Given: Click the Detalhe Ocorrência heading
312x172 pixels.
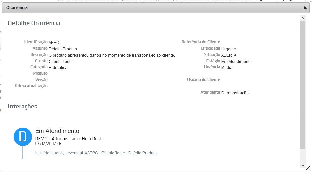Looking at the screenshot, I should (34, 23).
